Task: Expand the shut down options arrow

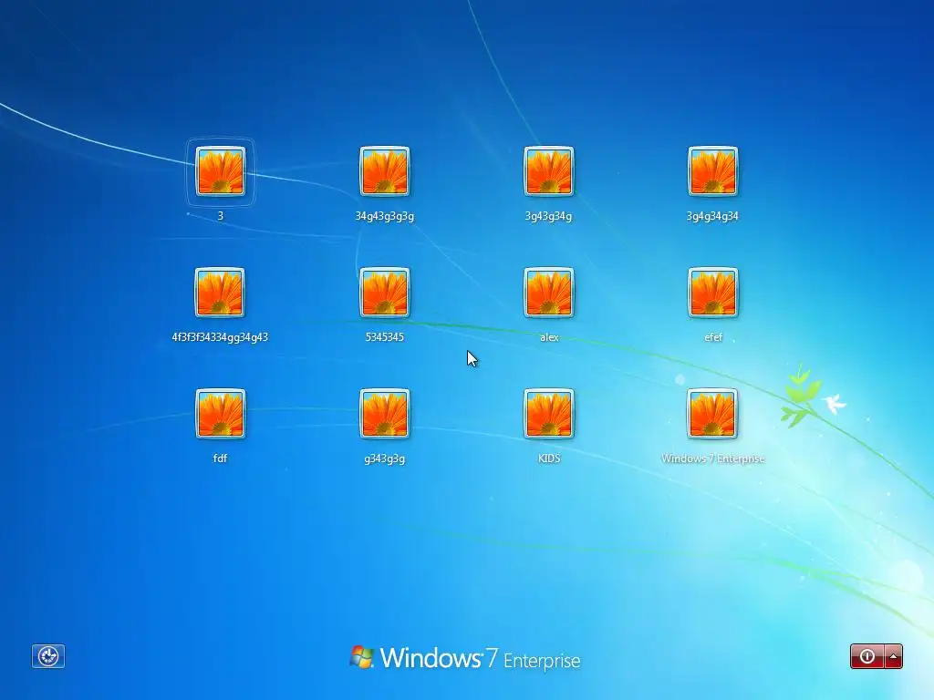Action: pos(894,656)
